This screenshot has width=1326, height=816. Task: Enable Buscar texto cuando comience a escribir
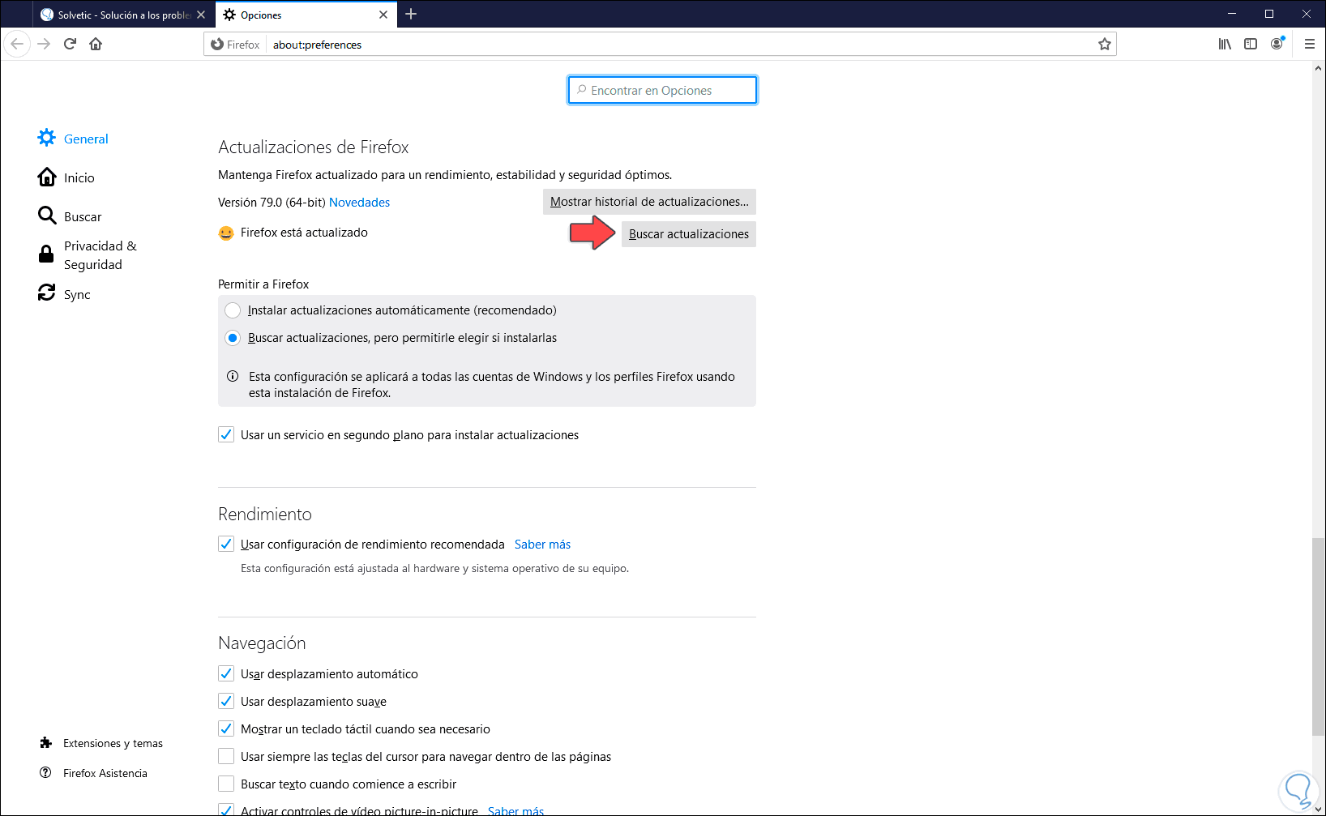pyautogui.click(x=226, y=784)
